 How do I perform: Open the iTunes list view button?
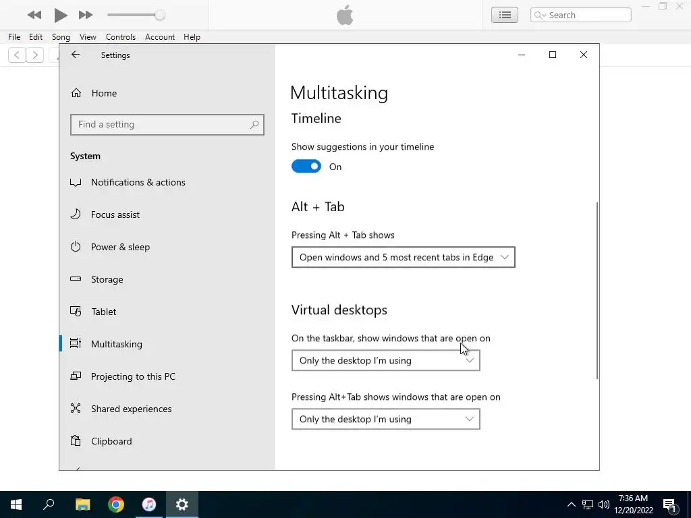click(x=505, y=15)
